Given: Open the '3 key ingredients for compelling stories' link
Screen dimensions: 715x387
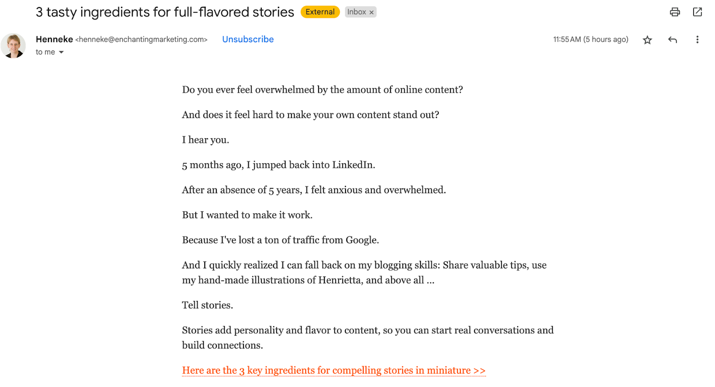Looking at the screenshot, I should coord(333,370).
